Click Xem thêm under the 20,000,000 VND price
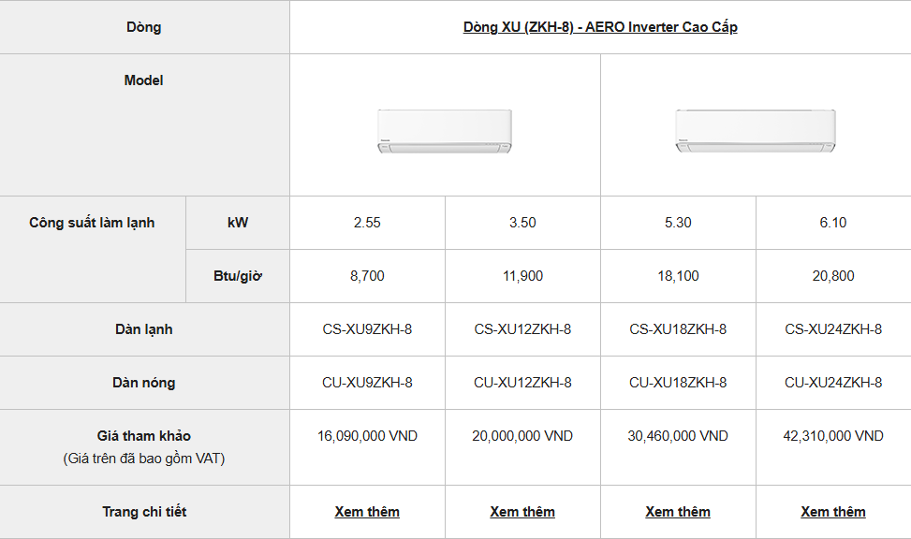911x539 pixels. coord(522,512)
